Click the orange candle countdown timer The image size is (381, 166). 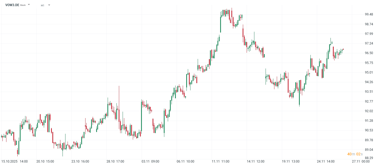(x=355, y=154)
